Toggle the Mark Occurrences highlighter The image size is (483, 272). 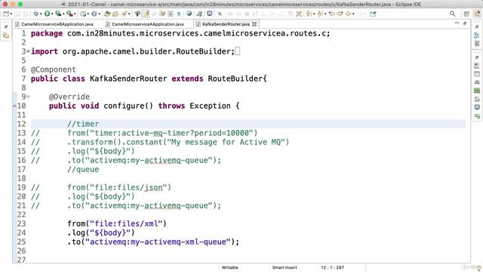click(146, 14)
